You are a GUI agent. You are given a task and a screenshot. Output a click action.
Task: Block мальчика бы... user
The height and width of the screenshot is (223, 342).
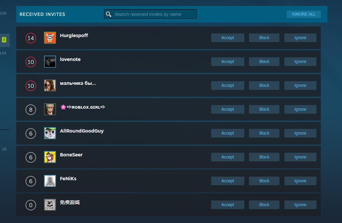point(264,85)
